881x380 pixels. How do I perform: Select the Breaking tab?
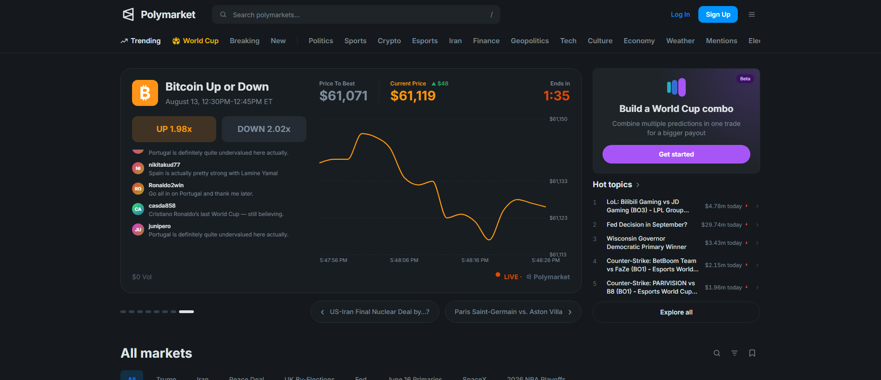(245, 41)
